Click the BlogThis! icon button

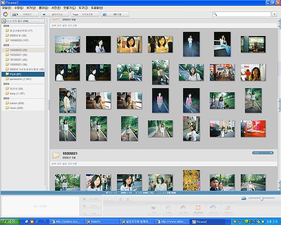point(198,209)
